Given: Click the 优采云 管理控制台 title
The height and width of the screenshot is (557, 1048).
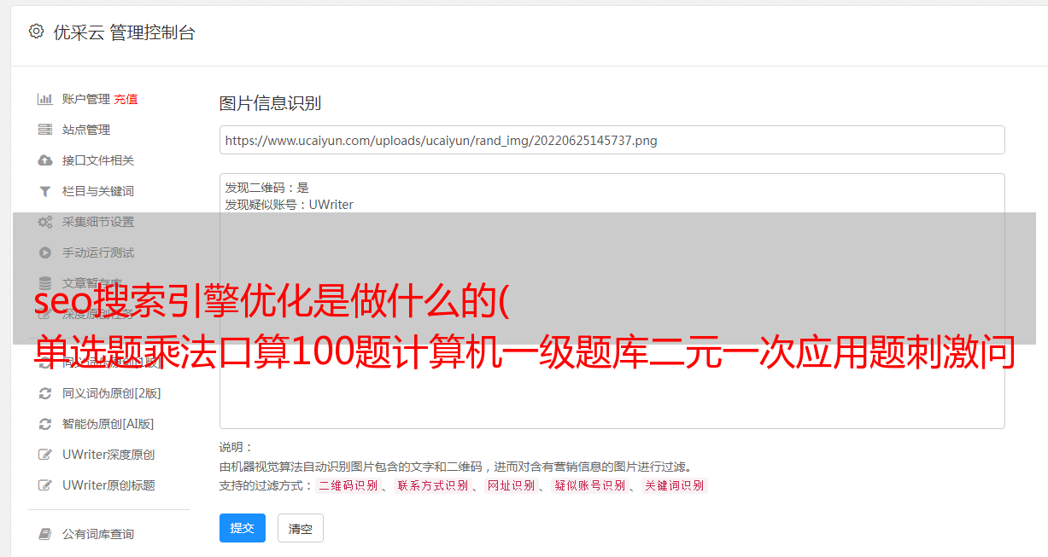Looking at the screenshot, I should (x=124, y=32).
